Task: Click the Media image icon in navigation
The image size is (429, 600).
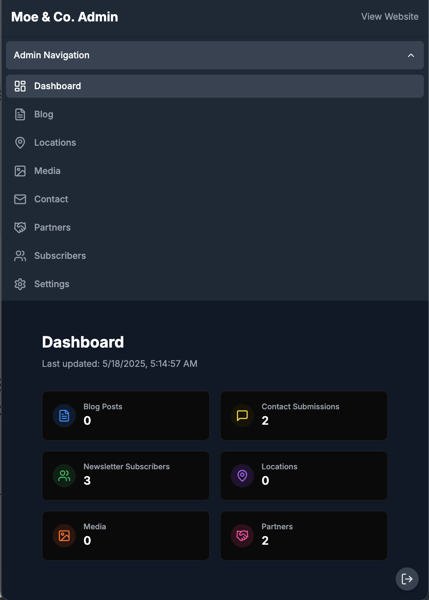Action: pos(20,171)
